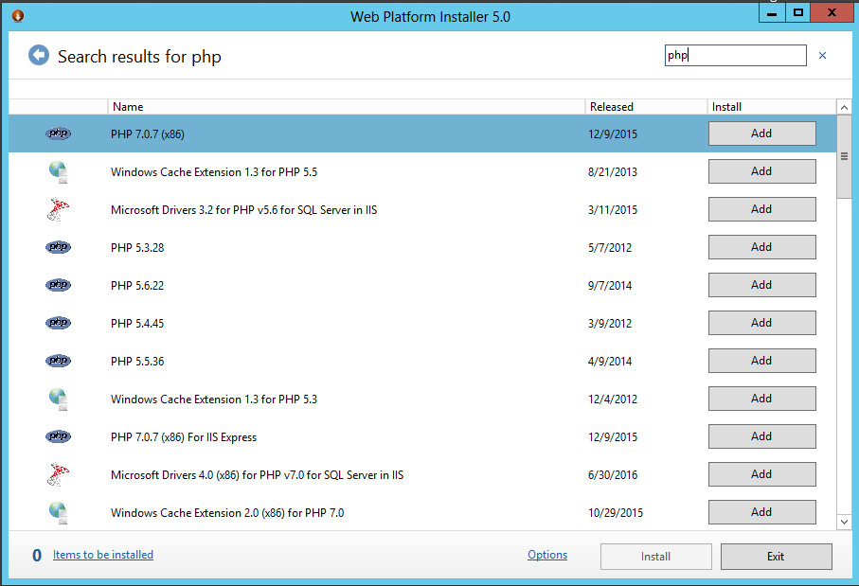The image size is (859, 586).
Task: Click PHP icon next to PHP 5.3.28
Action: (x=58, y=247)
